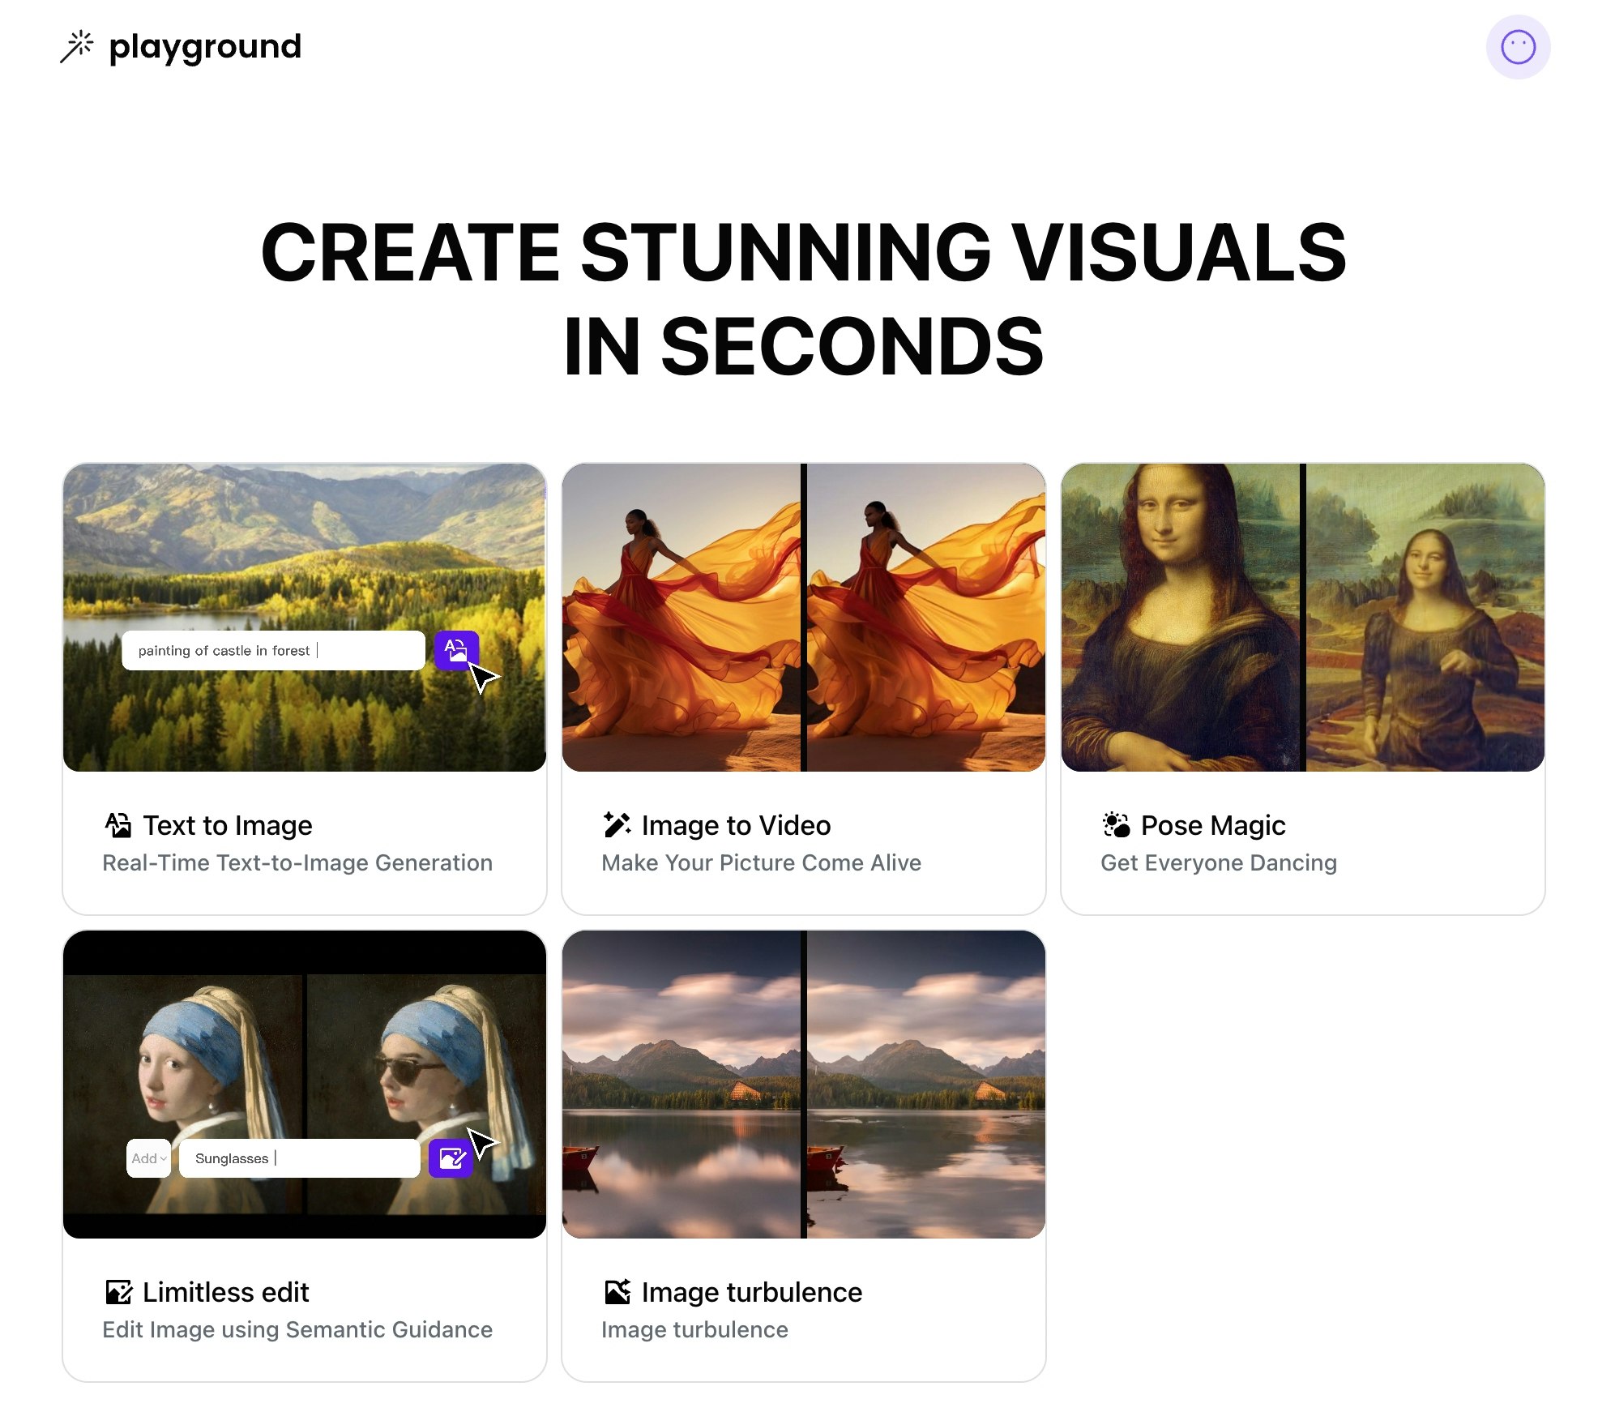Click the Limitless edit title icon
Image resolution: width=1598 pixels, height=1412 pixels.
pos(118,1292)
